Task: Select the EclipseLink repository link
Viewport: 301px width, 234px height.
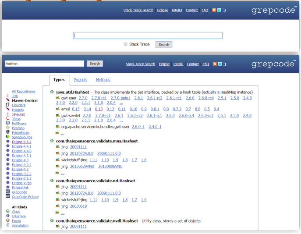Action: pyautogui.click(x=20, y=188)
